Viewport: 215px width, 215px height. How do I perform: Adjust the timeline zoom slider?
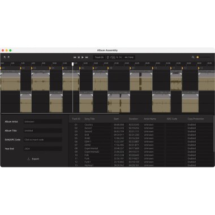[x=203, y=57]
